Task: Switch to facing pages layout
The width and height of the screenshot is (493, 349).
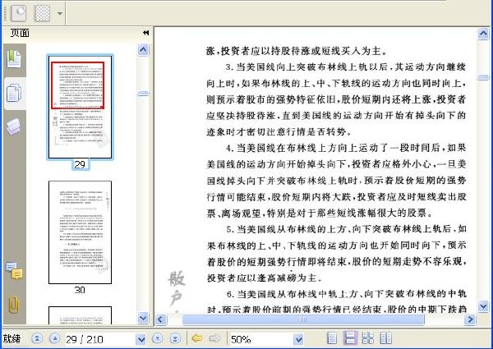Action: pos(386,338)
